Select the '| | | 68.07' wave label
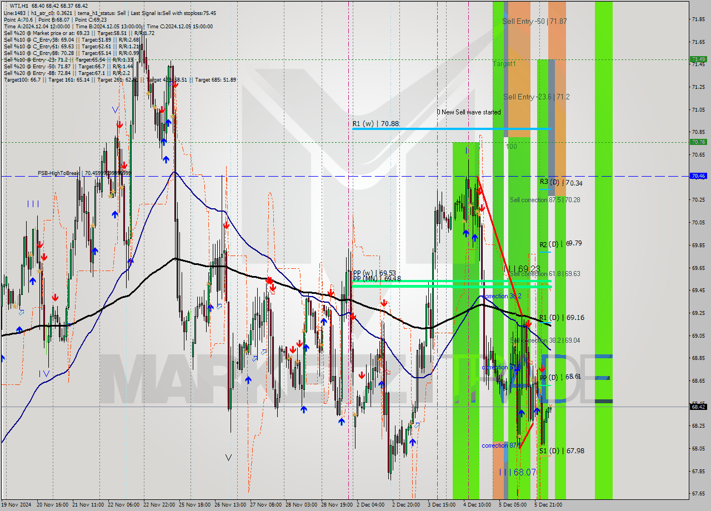 [x=518, y=472]
